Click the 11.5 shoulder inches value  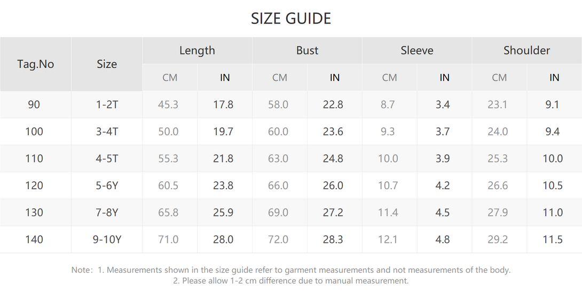553,239
